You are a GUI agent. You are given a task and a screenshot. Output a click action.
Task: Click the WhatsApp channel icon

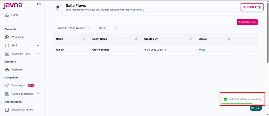coord(7,37)
